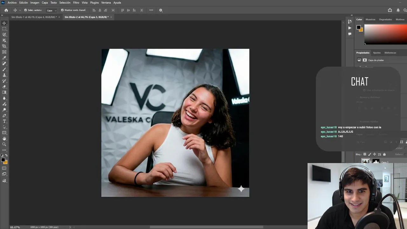Open the Comments panel icon
This screenshot has height=229, width=407.
[350, 34]
